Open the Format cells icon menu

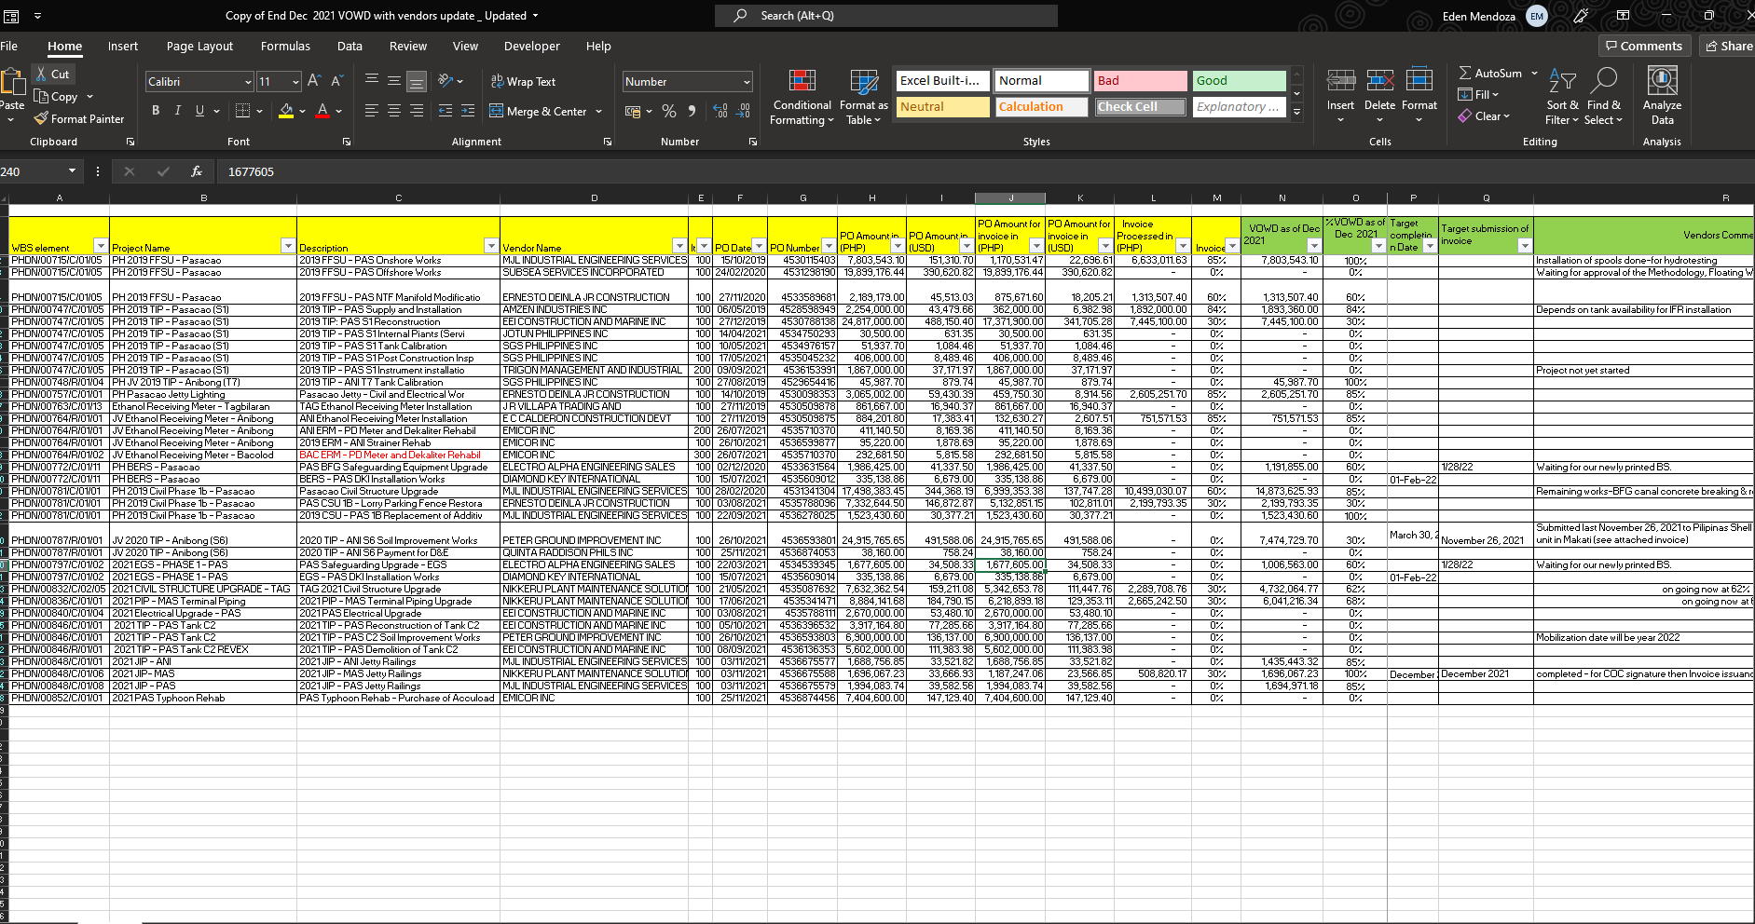click(x=1419, y=81)
